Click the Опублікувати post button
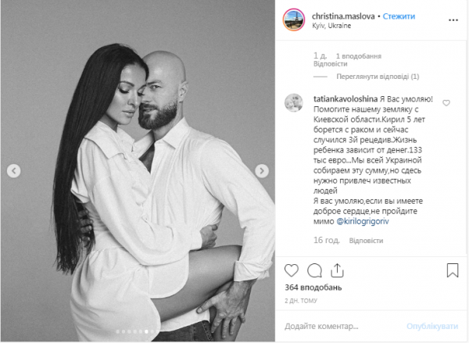The width and height of the screenshot is (469, 343). 432,327
